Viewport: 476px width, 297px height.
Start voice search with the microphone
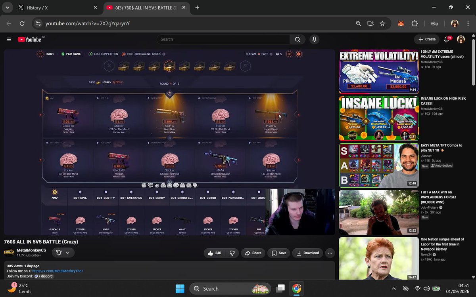pos(315,39)
